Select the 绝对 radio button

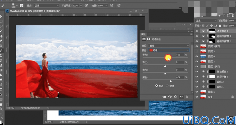(167, 86)
